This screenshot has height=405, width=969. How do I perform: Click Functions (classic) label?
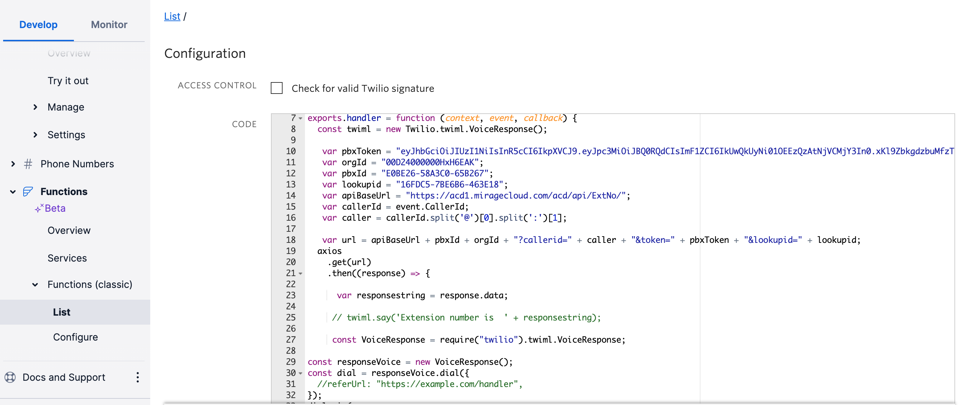(x=90, y=284)
